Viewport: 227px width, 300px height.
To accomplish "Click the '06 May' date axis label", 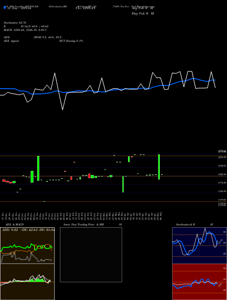I will 162,216.
